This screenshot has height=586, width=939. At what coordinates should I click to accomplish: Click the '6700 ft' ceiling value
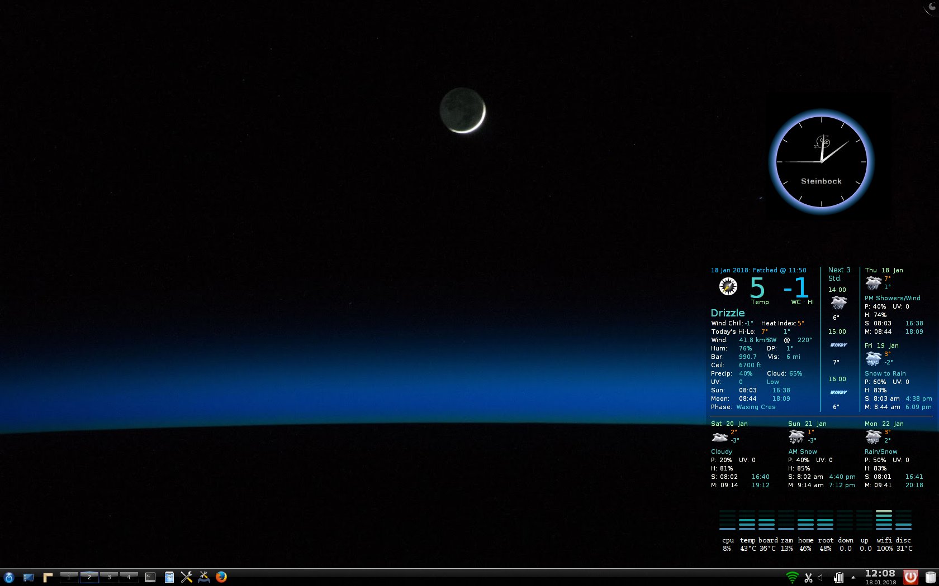(750, 365)
